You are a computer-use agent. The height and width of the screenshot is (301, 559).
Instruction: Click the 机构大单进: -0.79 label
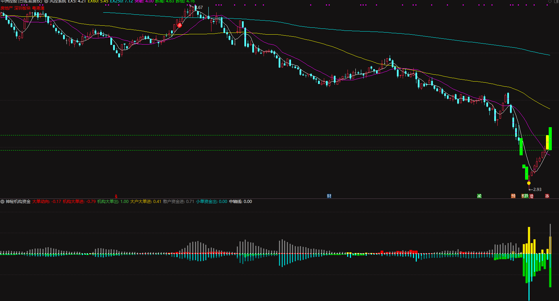79,202
